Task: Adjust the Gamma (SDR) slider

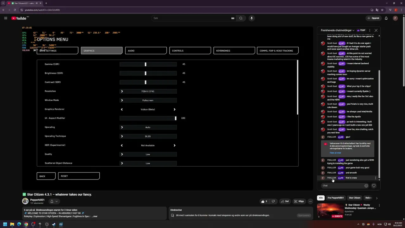Action: pos(148,64)
